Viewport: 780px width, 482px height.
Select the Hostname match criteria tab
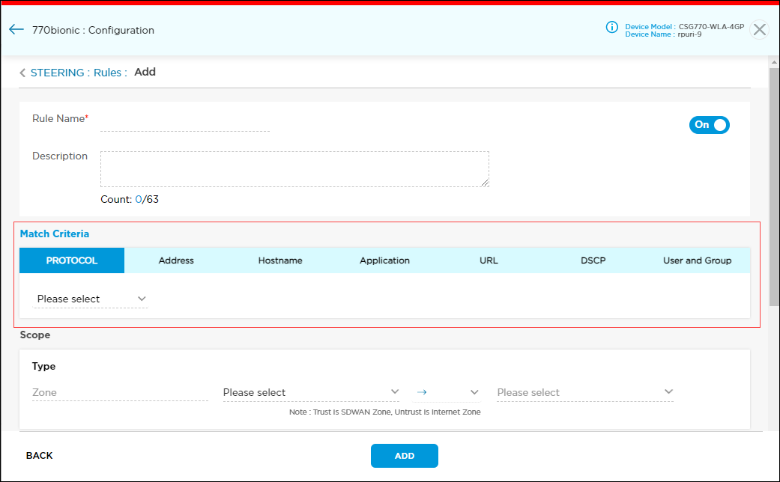point(280,260)
